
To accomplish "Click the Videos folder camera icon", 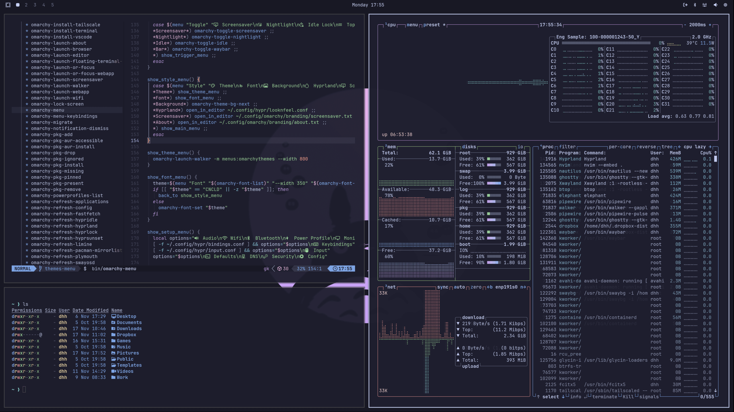I will [x=114, y=371].
